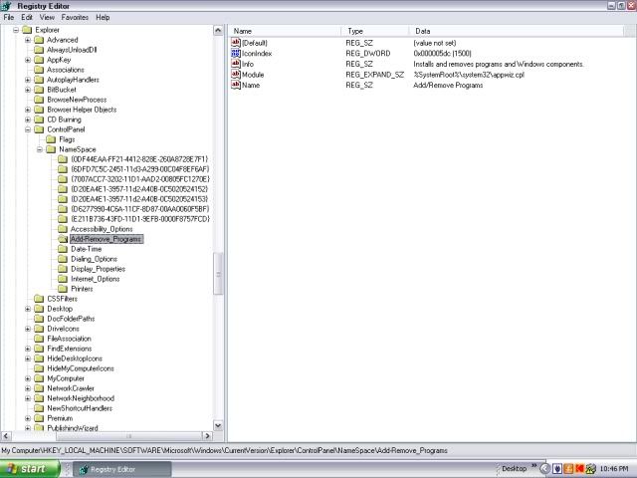Click the NewShortcutHandlers folder icon
This screenshot has height=478, width=637.
tap(39, 408)
